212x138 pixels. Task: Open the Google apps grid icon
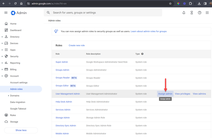pyautogui.click(x=207, y=13)
